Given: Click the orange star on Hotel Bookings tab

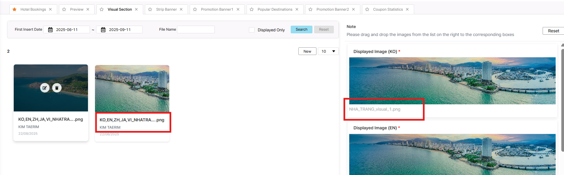Looking at the screenshot, I should (14, 9).
